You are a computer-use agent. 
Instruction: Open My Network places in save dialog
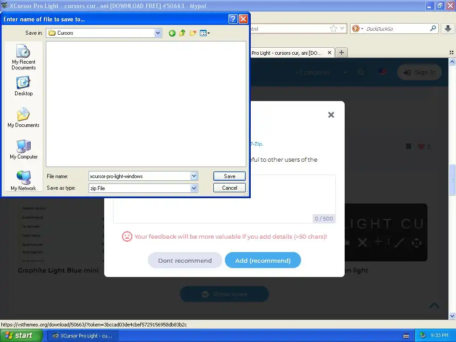[24, 181]
